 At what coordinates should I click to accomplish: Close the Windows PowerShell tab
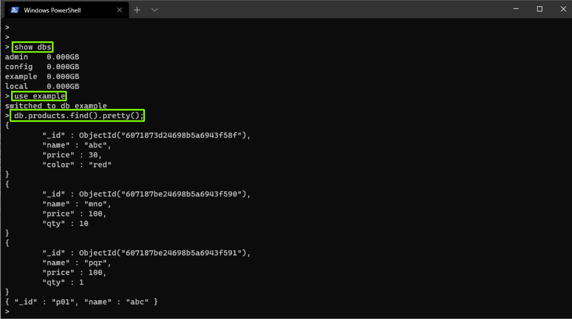coord(120,10)
